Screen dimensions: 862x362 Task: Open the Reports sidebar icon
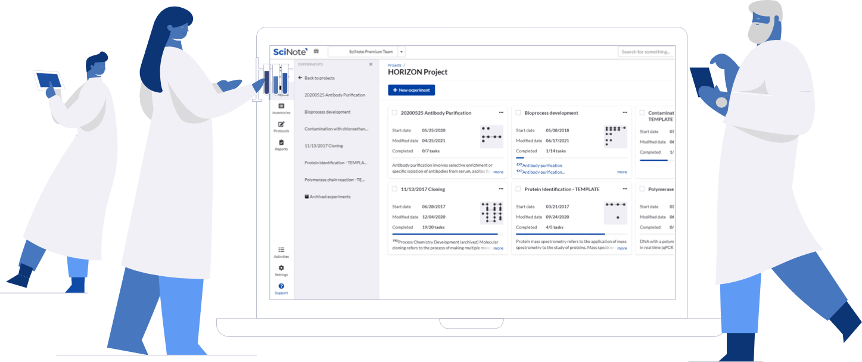click(281, 143)
